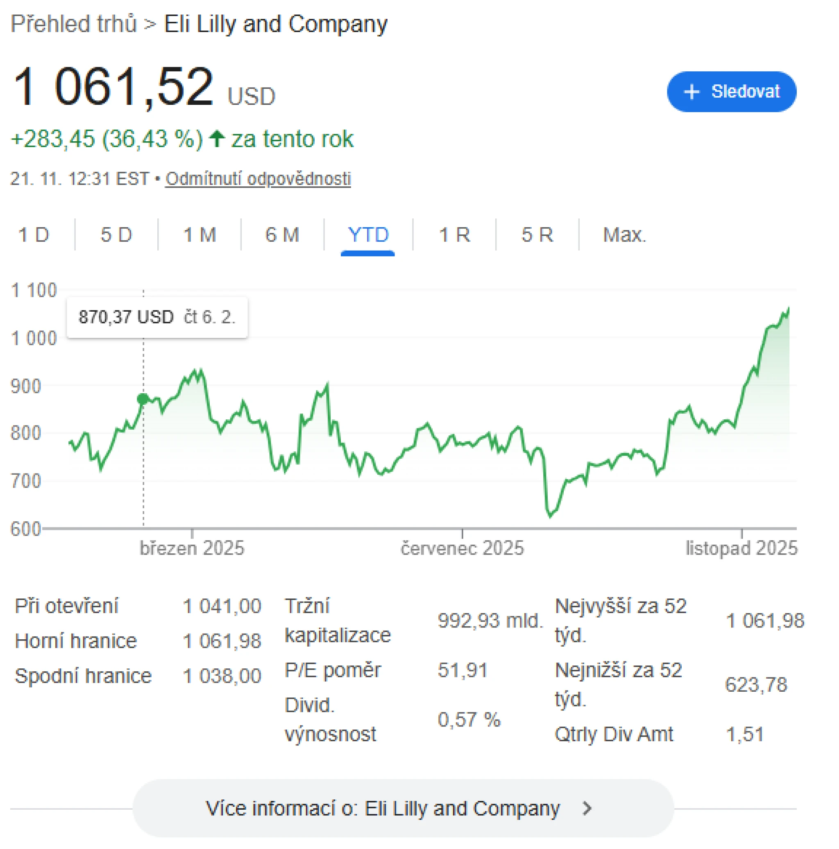Select the YTD range tab
Viewport: 839px width, 849px height.
coord(368,235)
